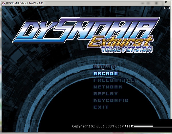Select EXIT to quit game
The image size is (172, 134).
pyautogui.click(x=101, y=107)
